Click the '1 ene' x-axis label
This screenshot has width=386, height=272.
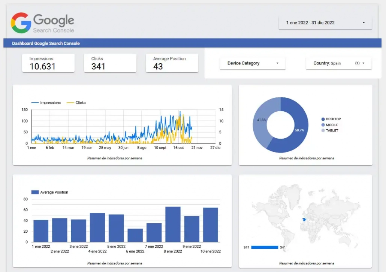tap(31, 148)
